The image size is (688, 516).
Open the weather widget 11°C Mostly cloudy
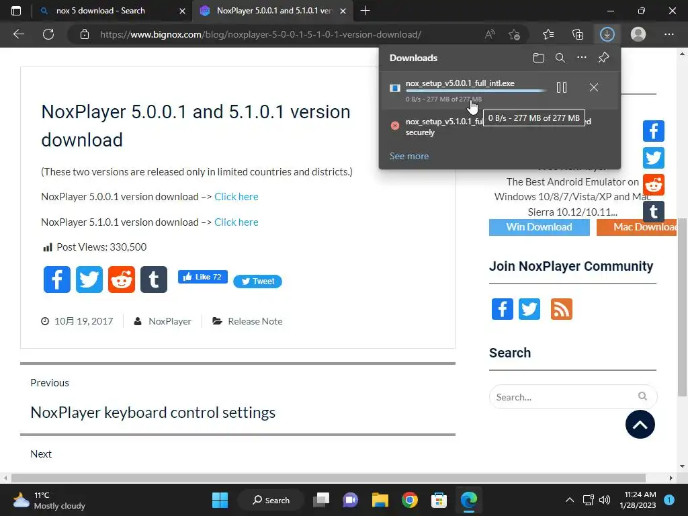tap(48, 500)
